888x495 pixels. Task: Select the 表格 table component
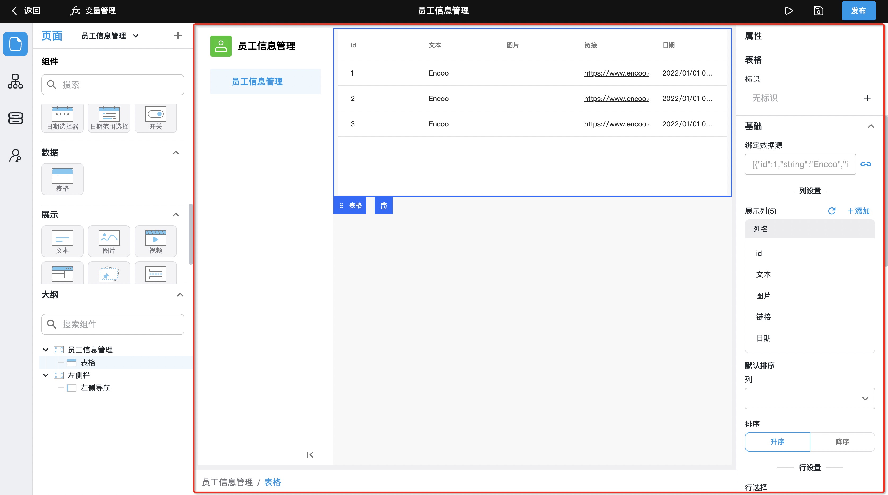[x=63, y=179]
